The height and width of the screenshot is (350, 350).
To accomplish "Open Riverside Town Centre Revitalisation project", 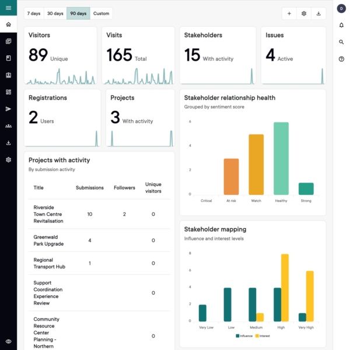I will click(48, 214).
